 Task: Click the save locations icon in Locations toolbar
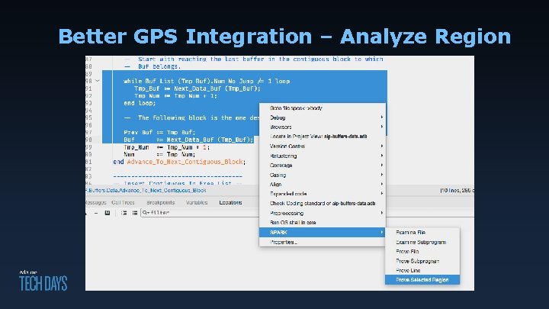[x=108, y=213]
